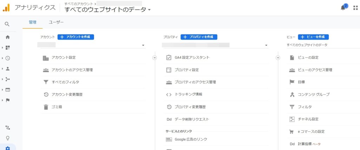Click the arrow circle between account and property columns
This screenshot has height=150, width=360.
[x=155, y=58]
